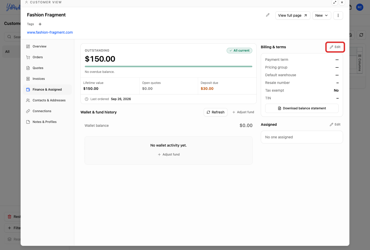The image size is (370, 250).
Task: Close the customer view panel
Action: click(342, 2)
